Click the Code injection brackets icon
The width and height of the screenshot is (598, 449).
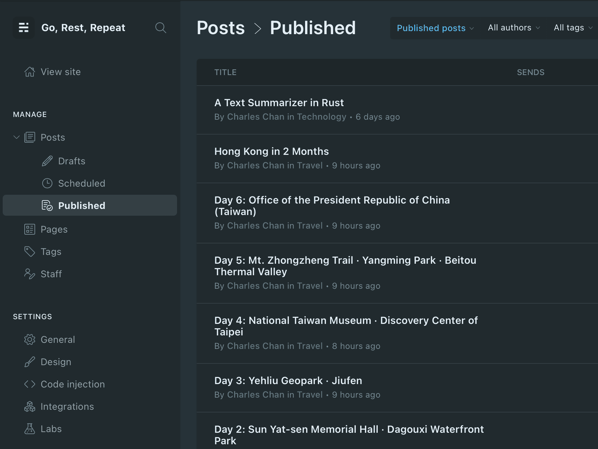click(30, 384)
